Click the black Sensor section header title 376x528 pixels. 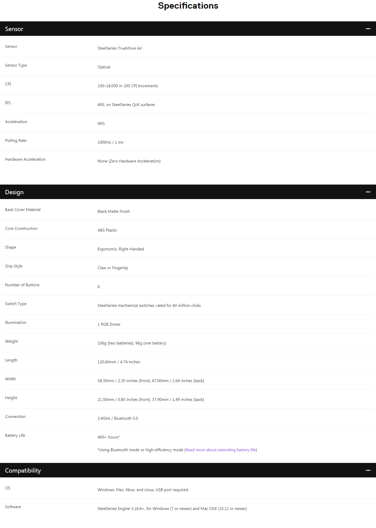click(14, 29)
